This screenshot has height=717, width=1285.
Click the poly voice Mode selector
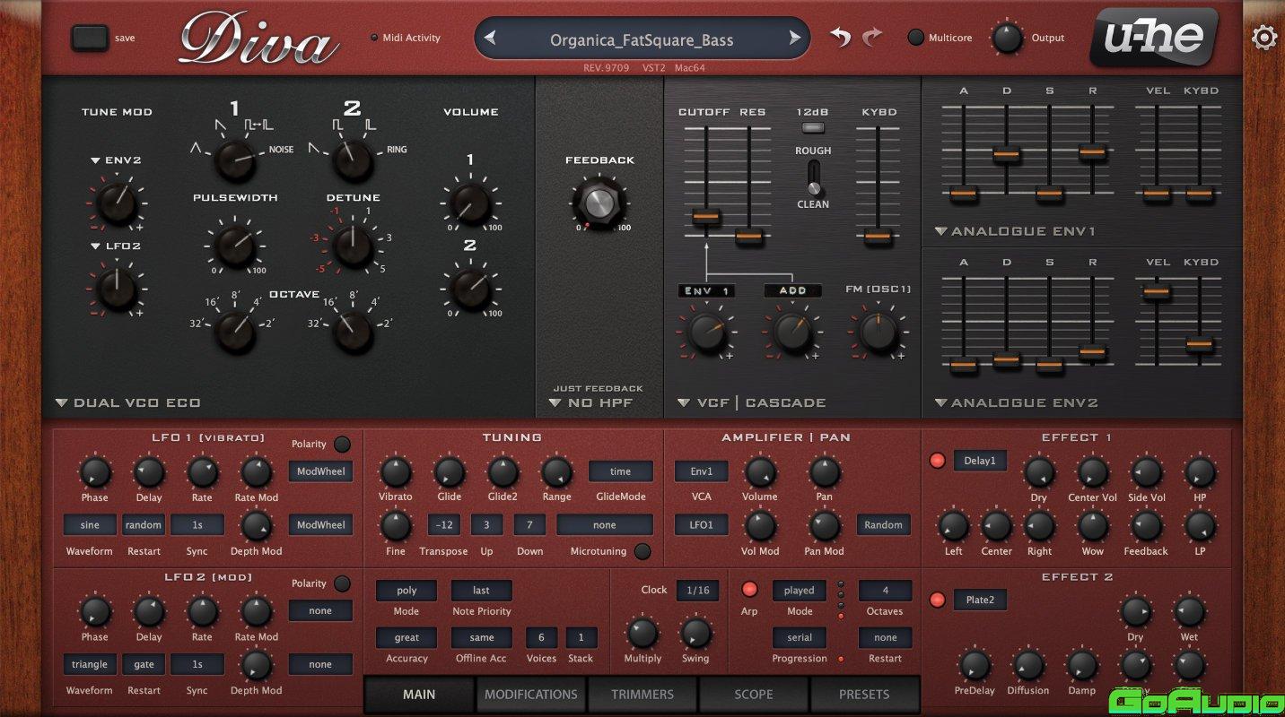click(406, 591)
